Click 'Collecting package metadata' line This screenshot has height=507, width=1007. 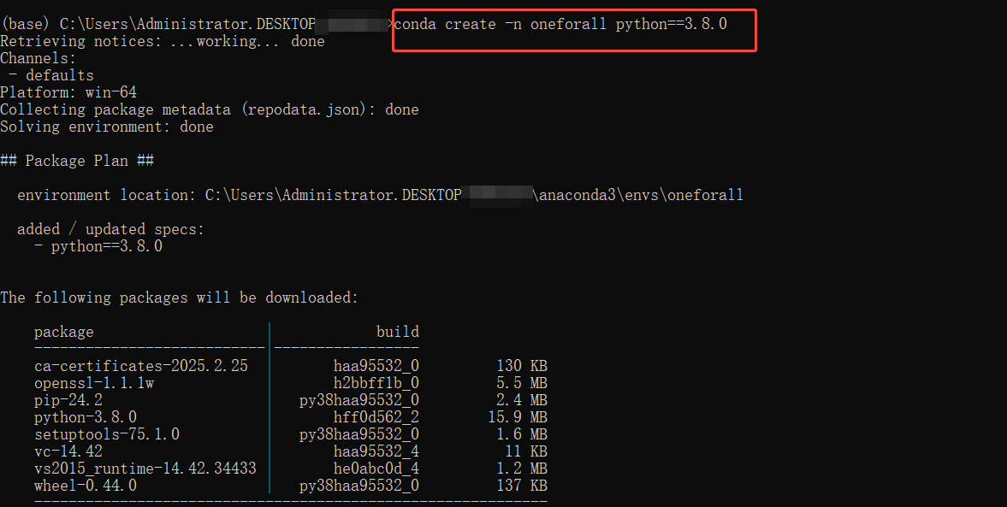pyautogui.click(x=210, y=109)
